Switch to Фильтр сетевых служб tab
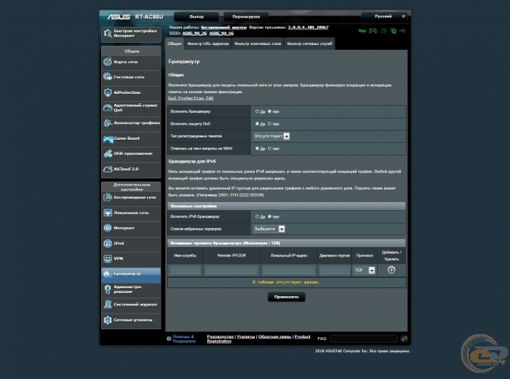Viewport: 510px width, 379px height. point(309,43)
